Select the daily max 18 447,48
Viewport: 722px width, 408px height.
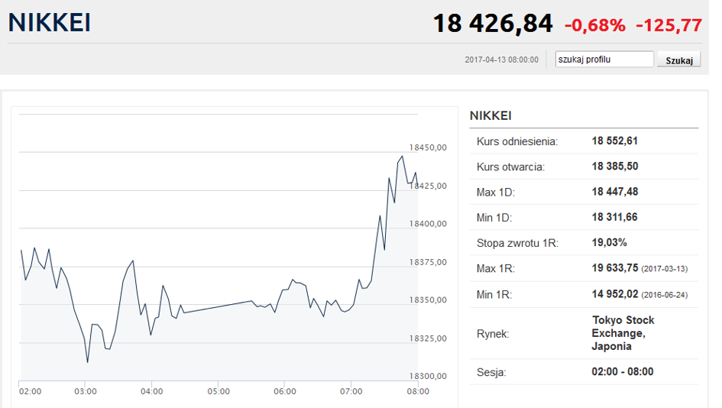[615, 192]
